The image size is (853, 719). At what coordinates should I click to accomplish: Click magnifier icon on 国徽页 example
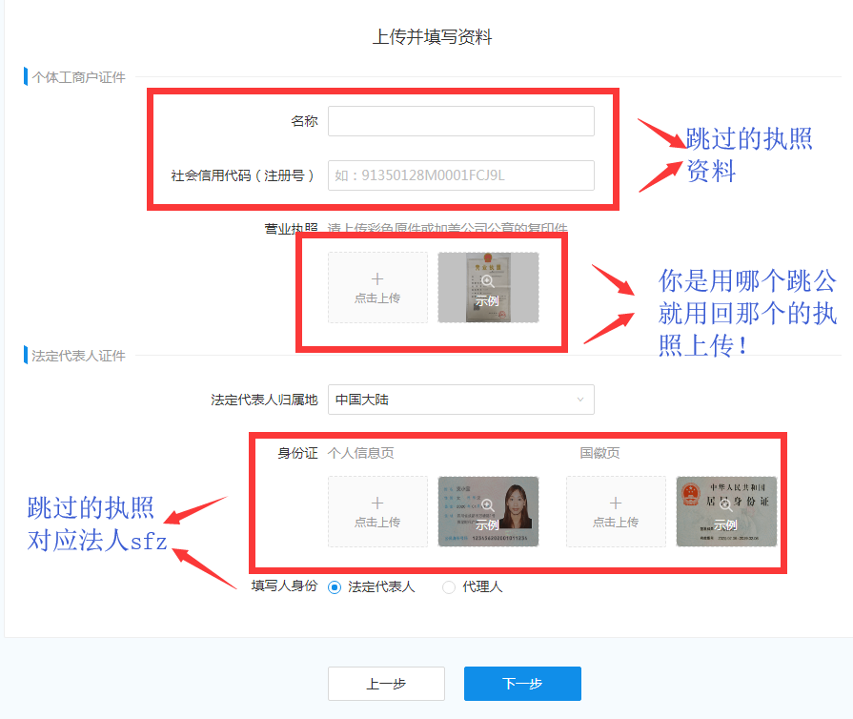click(725, 505)
